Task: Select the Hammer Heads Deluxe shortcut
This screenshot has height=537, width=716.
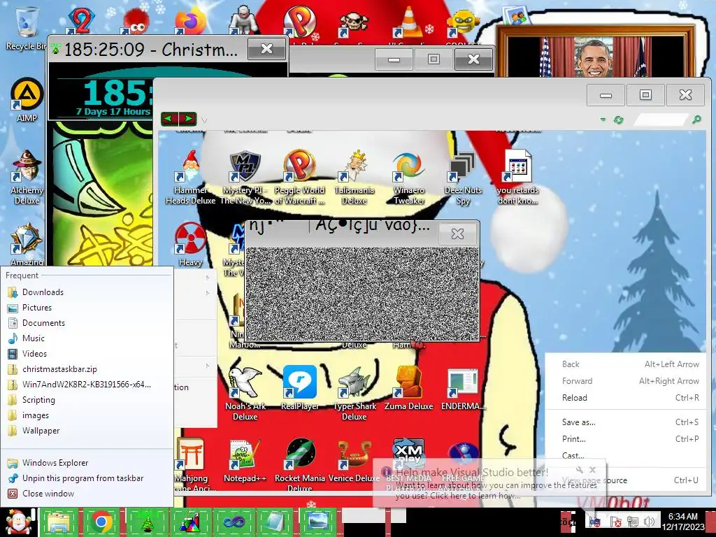Action: [x=190, y=177]
